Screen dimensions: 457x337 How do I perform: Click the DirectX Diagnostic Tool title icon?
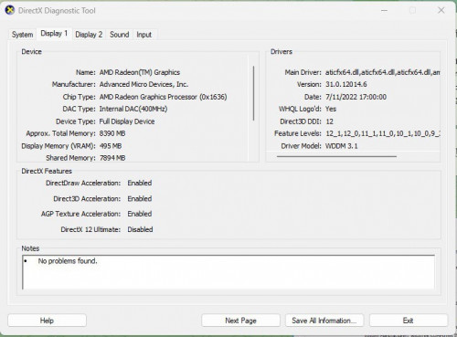click(x=10, y=10)
